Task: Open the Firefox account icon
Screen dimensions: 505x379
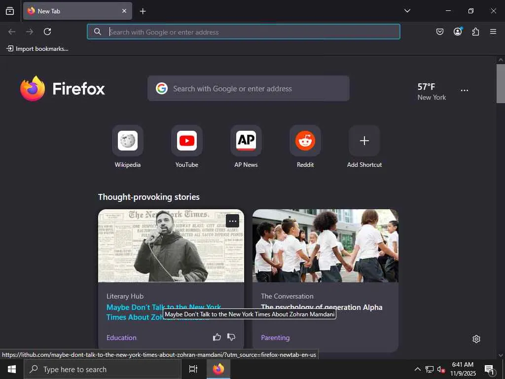Action: pos(458,32)
